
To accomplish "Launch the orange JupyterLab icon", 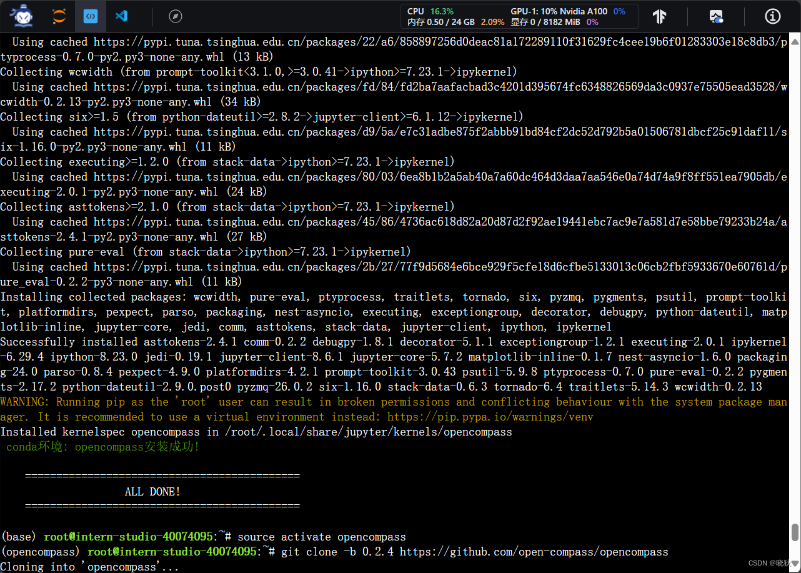I will click(x=59, y=16).
